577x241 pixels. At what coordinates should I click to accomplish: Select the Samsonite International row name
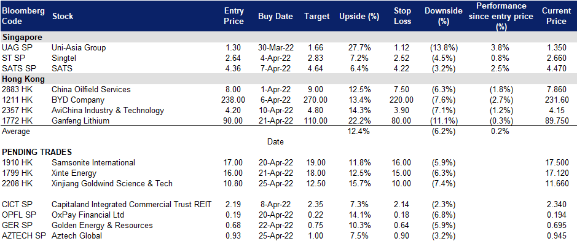point(93,162)
